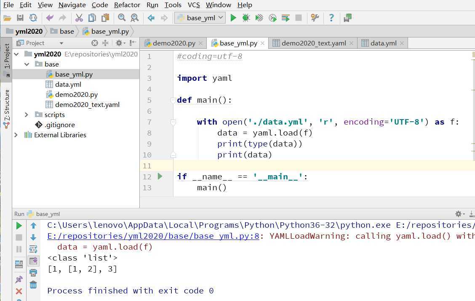Select demo2020_text.yaml in the project tree
Screen dimensions: 475x301
point(87,105)
